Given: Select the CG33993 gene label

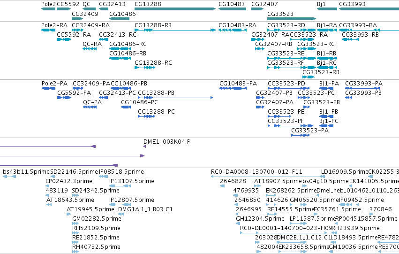Looking at the screenshot, I should point(352,4).
